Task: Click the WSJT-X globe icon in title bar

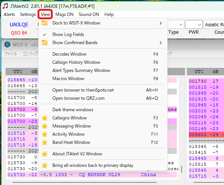Action: point(7,44)
